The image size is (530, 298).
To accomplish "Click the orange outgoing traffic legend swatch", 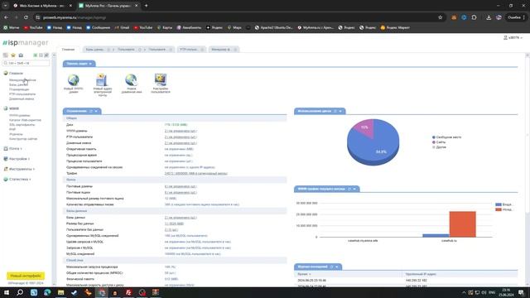I will tap(499, 209).
